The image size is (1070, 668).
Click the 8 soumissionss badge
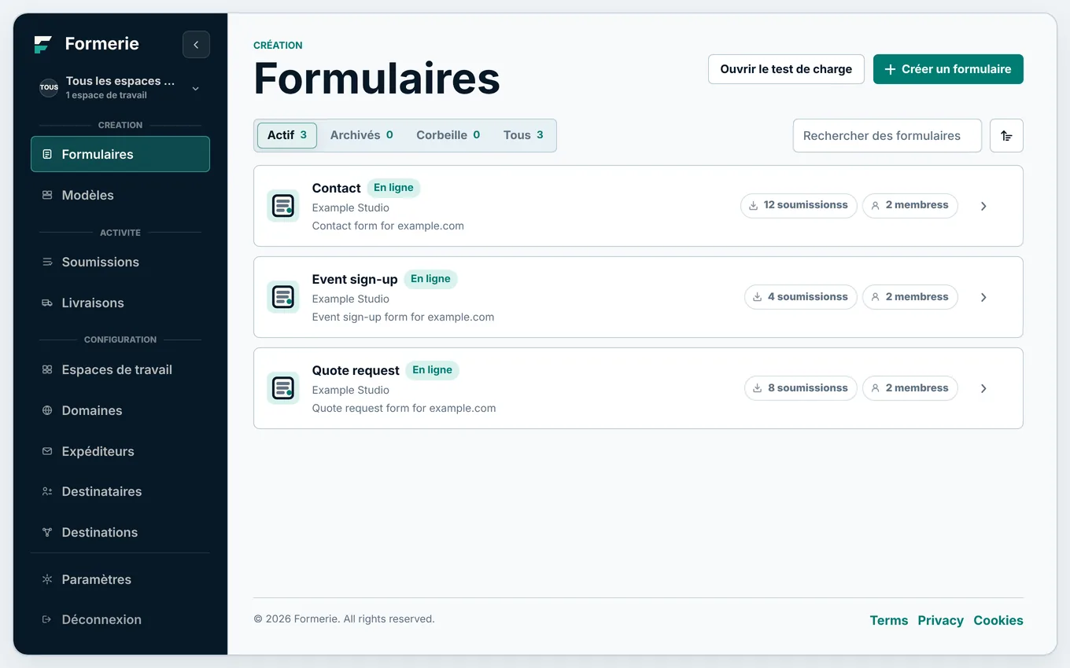(801, 388)
